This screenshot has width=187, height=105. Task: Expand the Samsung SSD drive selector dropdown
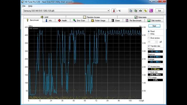108,11
